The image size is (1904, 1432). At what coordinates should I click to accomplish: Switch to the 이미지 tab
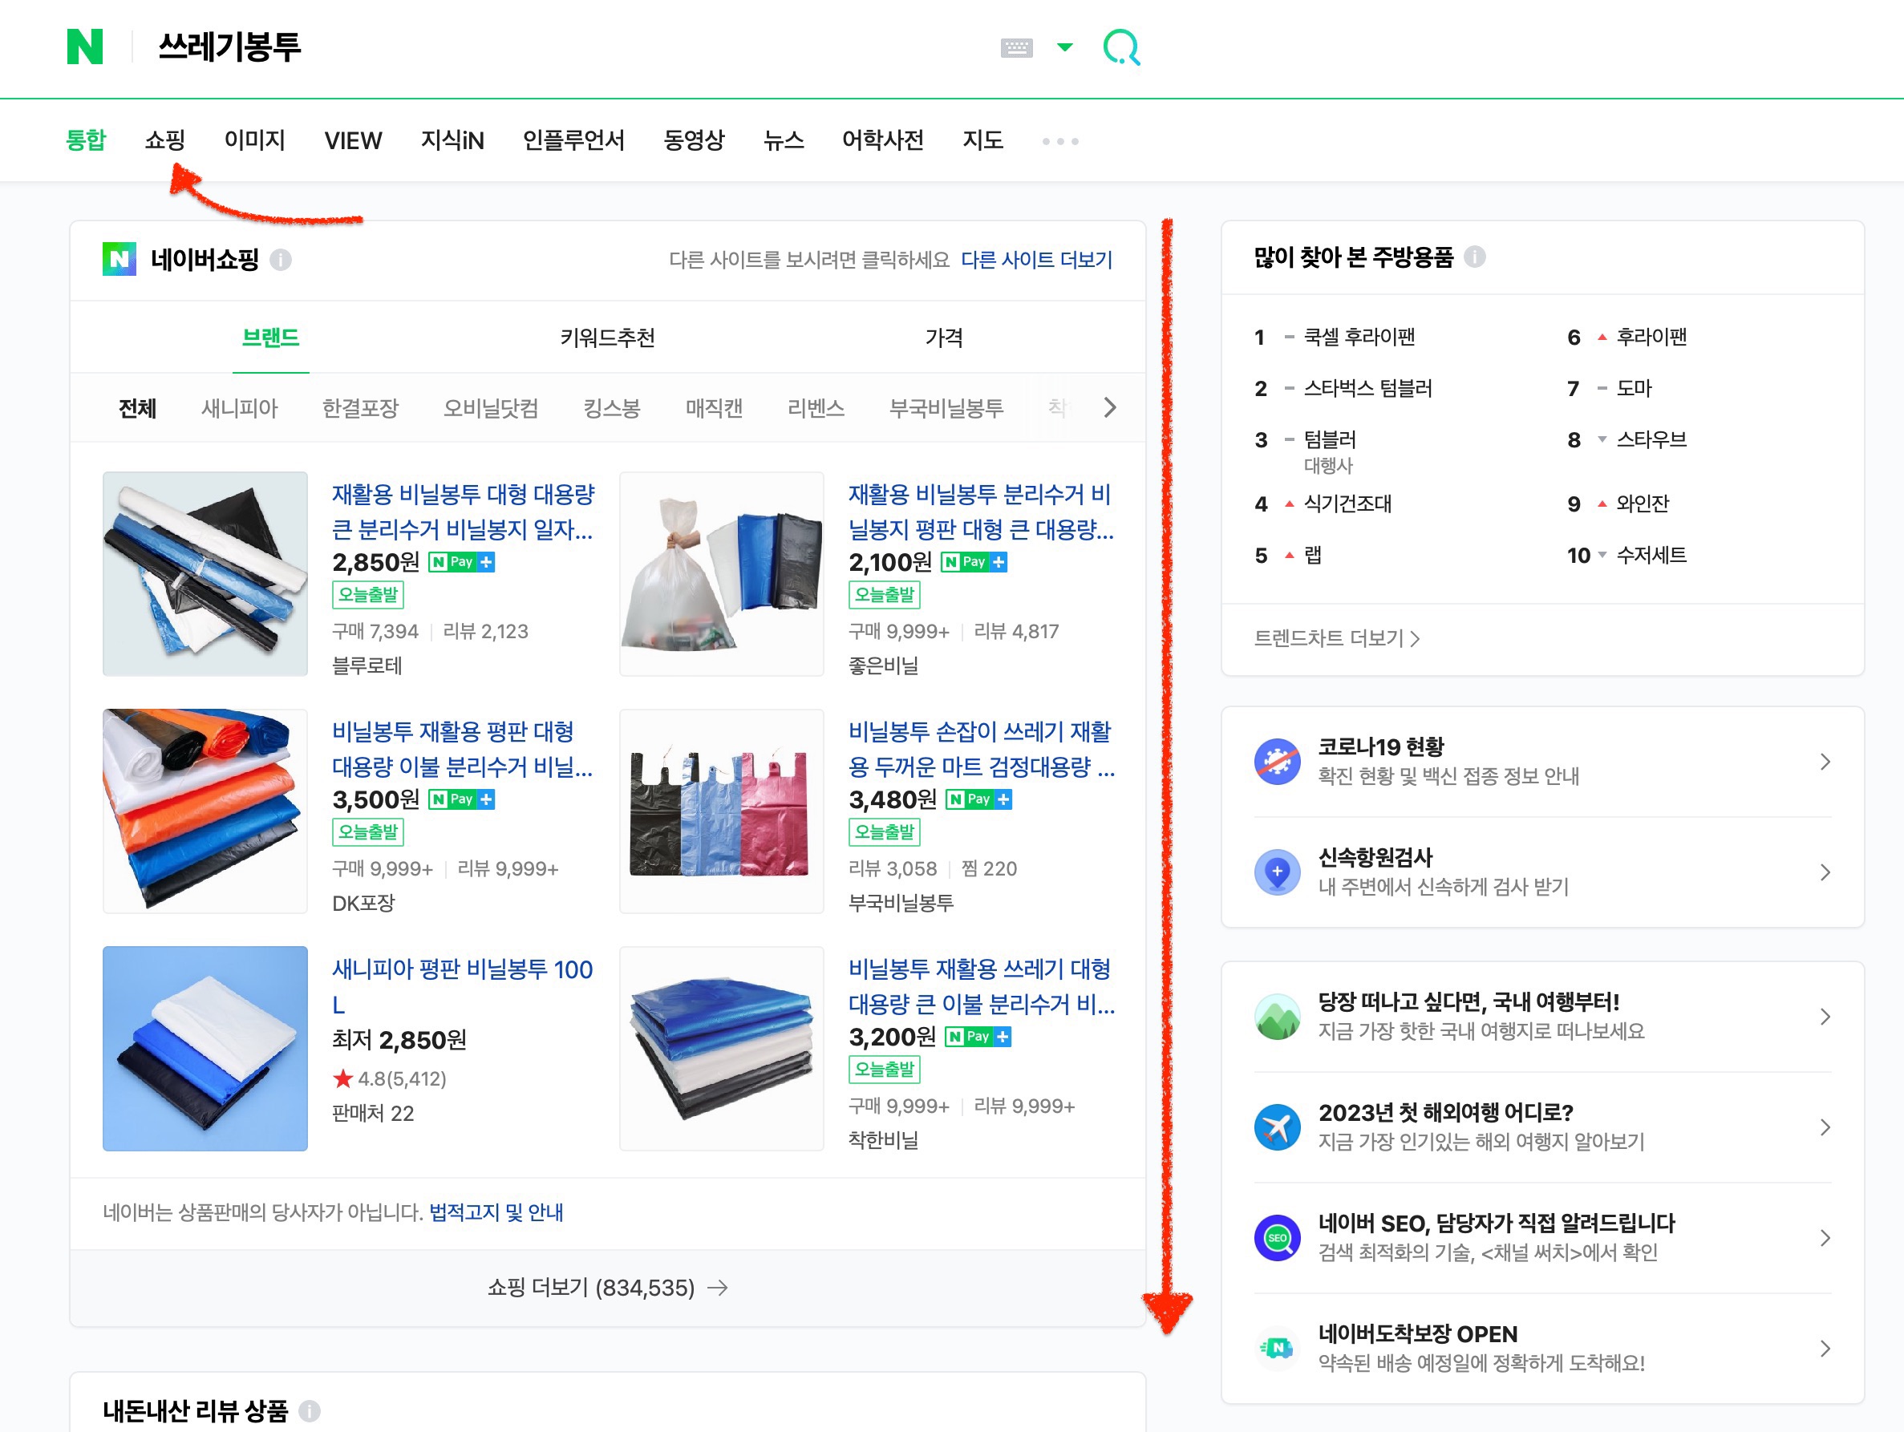[x=255, y=140]
